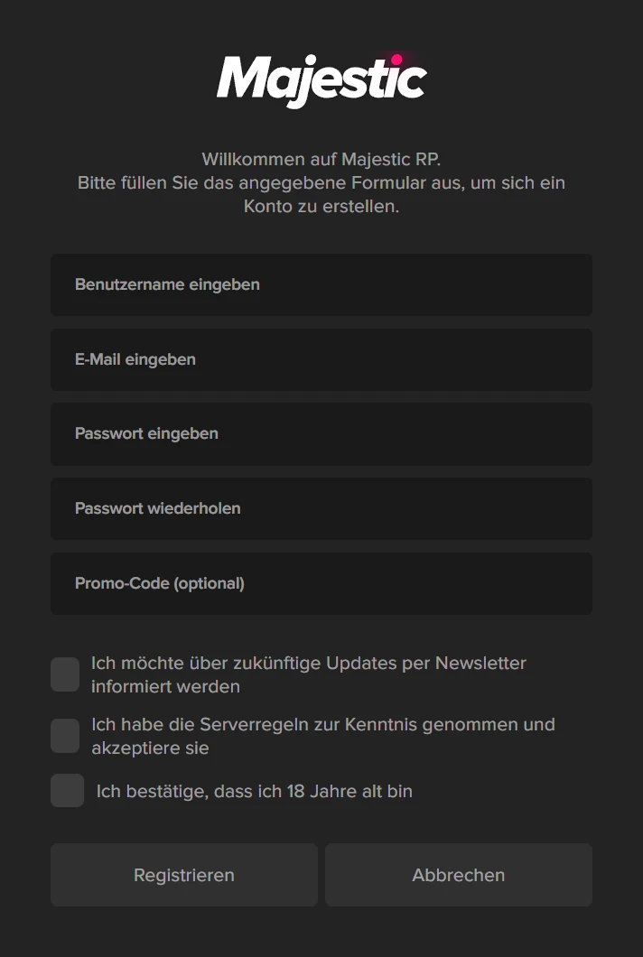
Task: Tick the Serverregeln acceptance checkbox
Action: pyautogui.click(x=65, y=736)
